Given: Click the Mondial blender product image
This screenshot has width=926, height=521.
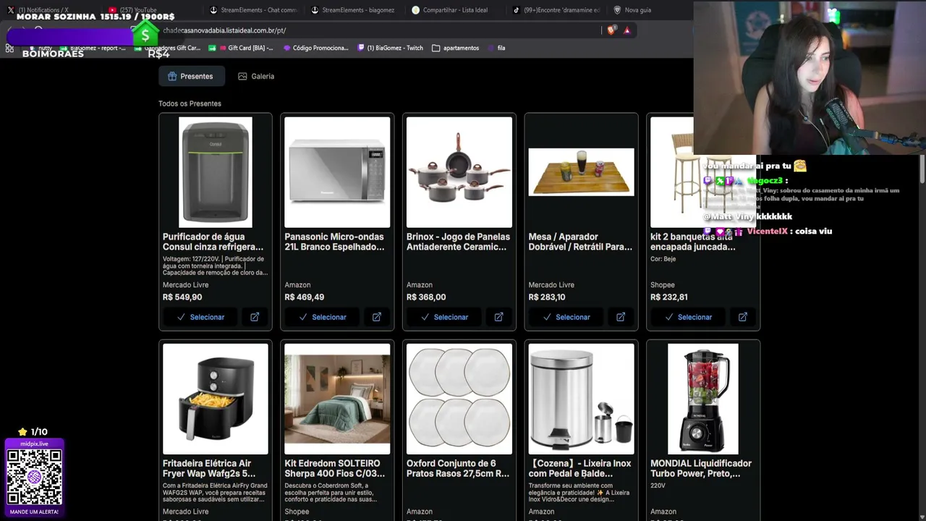Looking at the screenshot, I should 703,399.
